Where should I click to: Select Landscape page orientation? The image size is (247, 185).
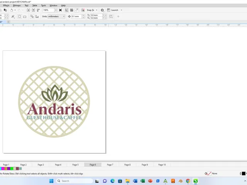tap(25, 17)
